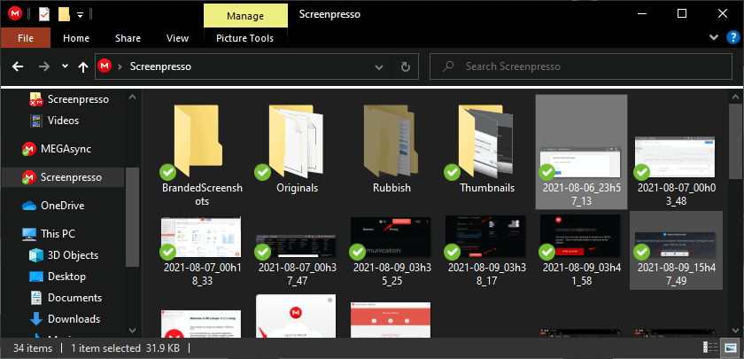Click the New folder quick access icon
The image size is (744, 359).
coord(64,14)
